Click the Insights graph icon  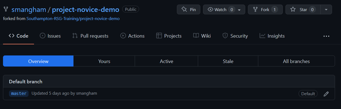point(262,36)
